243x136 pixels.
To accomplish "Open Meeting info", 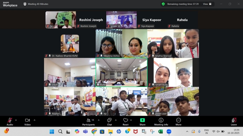I will click(161, 121).
